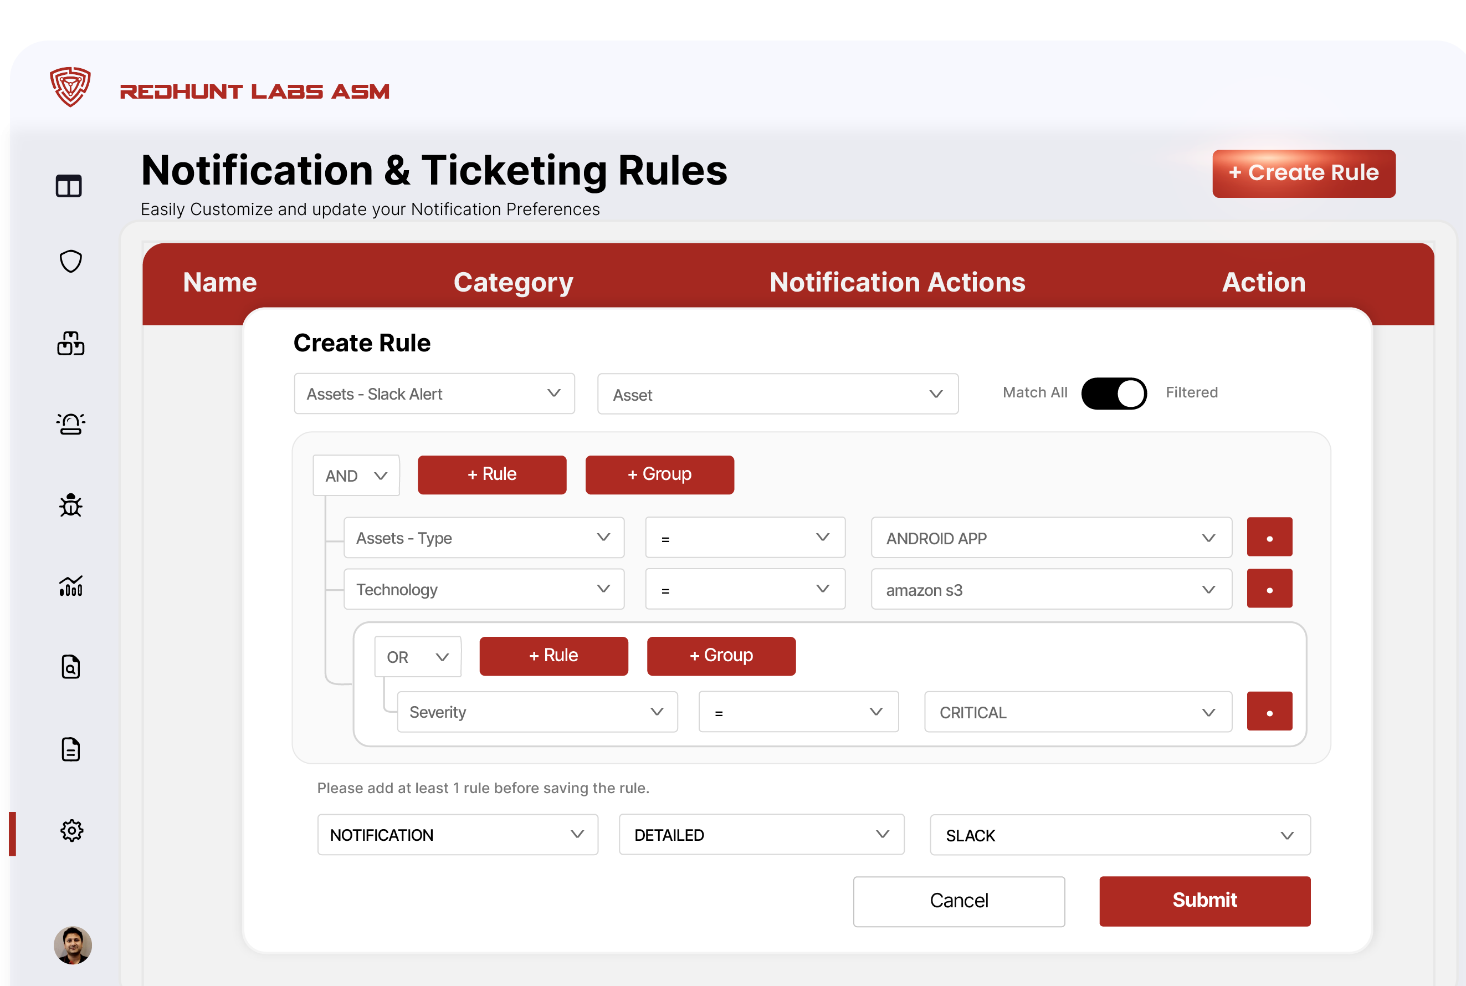The height and width of the screenshot is (986, 1466).
Task: Open the bug vulnerabilities sidebar icon
Action: (70, 505)
